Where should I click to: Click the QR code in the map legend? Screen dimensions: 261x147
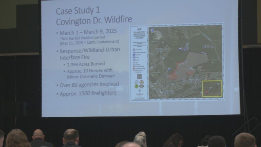pyautogui.click(x=139, y=77)
